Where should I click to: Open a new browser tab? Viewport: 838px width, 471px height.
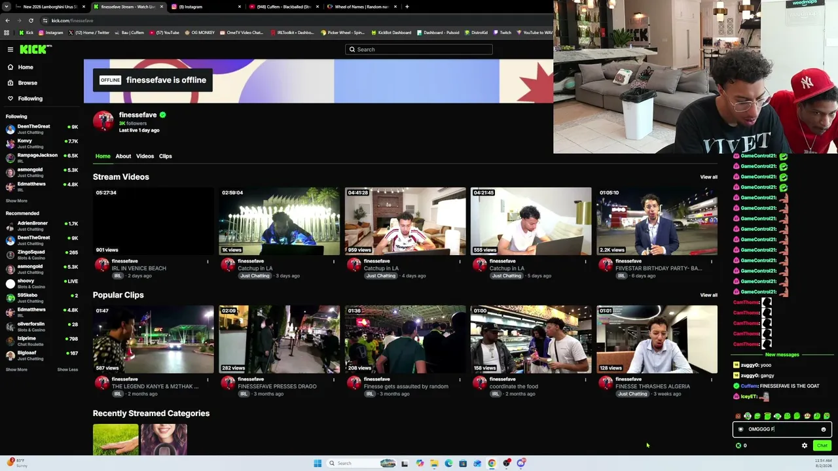coord(407,7)
